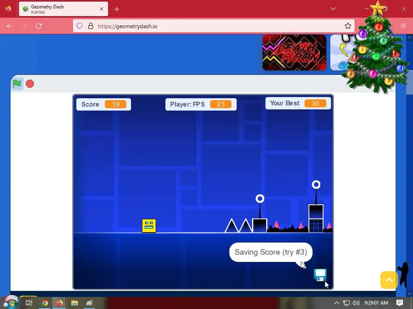Click the floppy disk save icon
The height and width of the screenshot is (309, 413).
click(x=320, y=275)
